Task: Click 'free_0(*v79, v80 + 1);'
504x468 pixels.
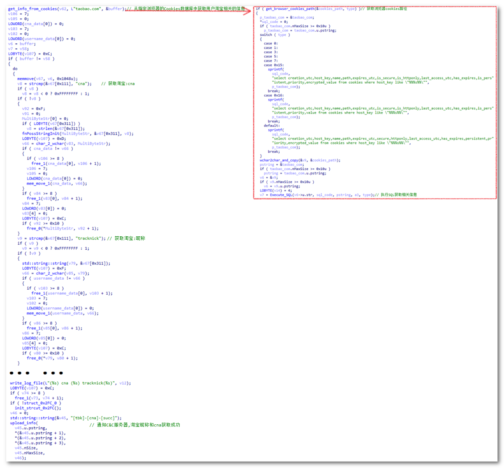Action: pos(52,358)
